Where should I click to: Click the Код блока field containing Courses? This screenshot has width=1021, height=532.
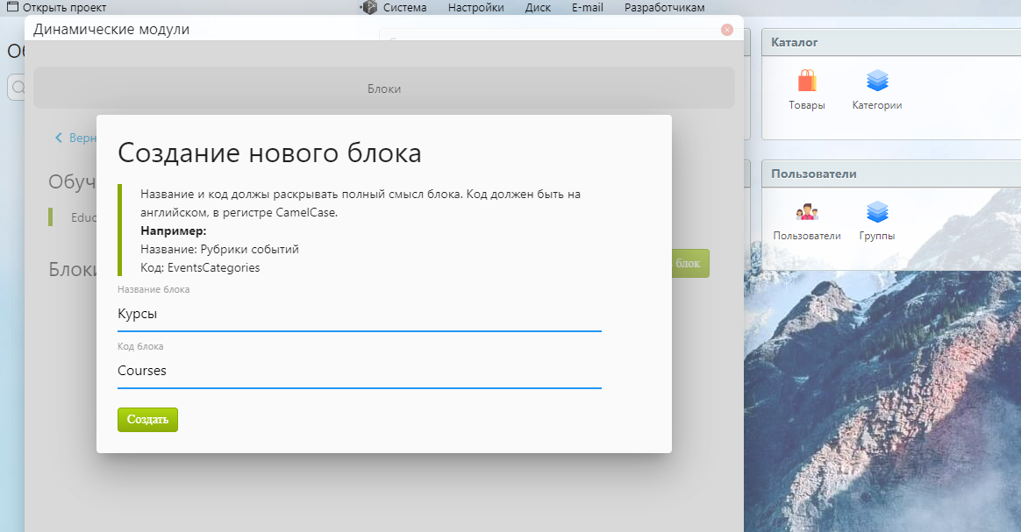pyautogui.click(x=359, y=371)
